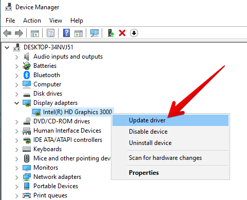Click the Portable Devices icon
Image resolution: width=247 pixels, height=200 pixels.
pyautogui.click(x=27, y=186)
